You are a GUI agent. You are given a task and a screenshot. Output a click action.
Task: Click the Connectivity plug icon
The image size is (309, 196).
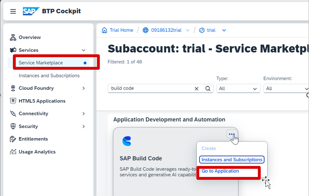click(13, 113)
